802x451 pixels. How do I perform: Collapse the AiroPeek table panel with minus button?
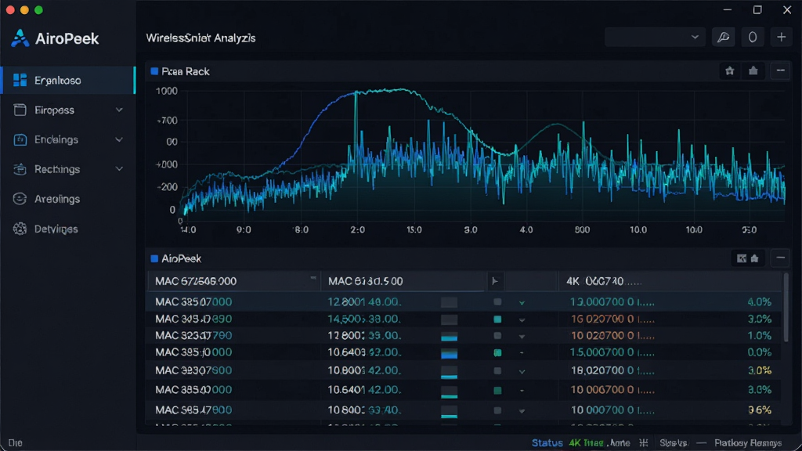(x=781, y=258)
